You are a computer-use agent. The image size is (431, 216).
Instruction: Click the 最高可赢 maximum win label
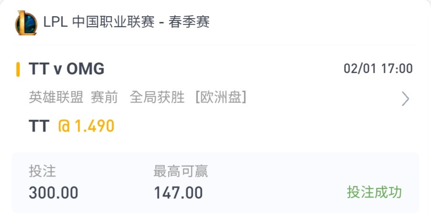point(180,171)
